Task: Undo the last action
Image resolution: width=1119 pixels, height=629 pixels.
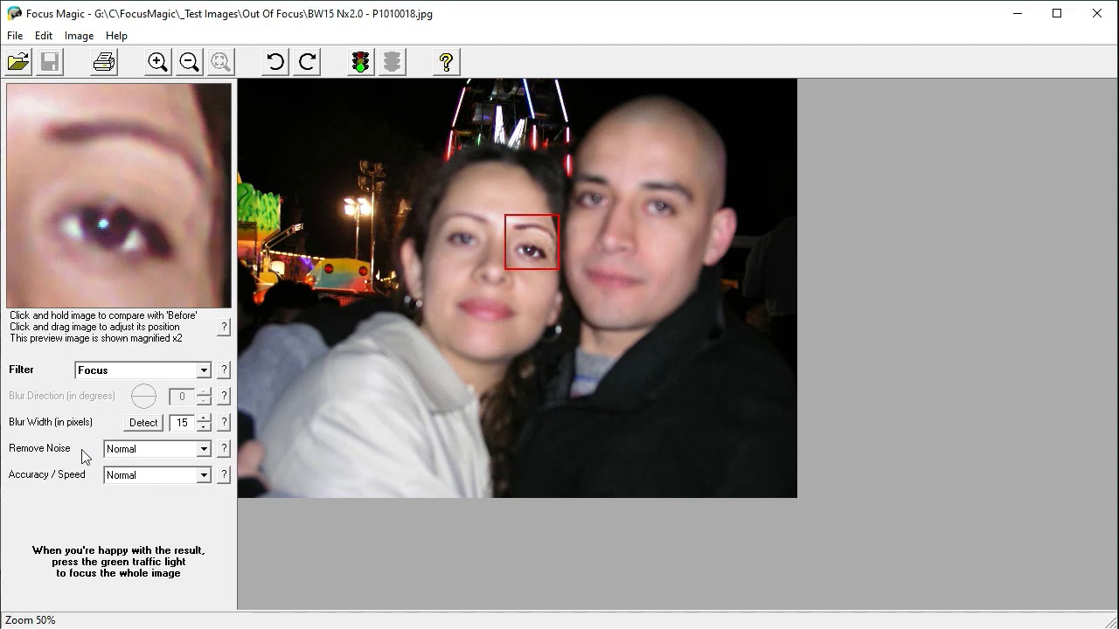Action: pos(275,61)
